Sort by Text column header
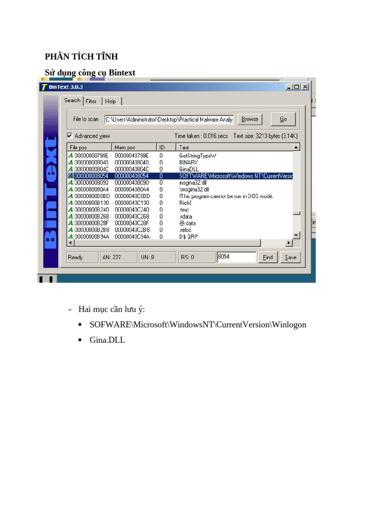381x508 pixels. coord(234,147)
